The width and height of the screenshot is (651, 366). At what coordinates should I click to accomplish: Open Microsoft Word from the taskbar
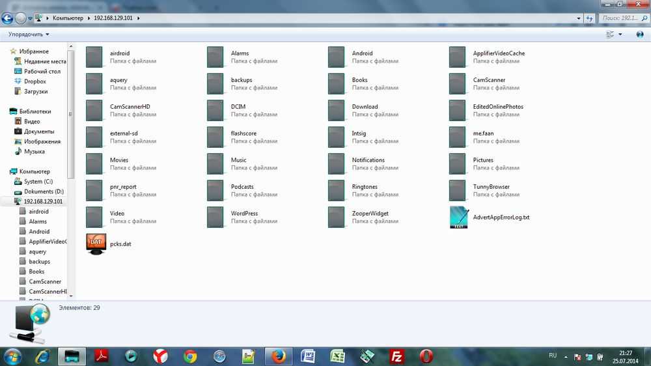tap(308, 356)
